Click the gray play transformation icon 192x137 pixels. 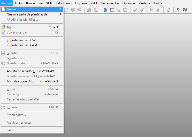[152, 10]
